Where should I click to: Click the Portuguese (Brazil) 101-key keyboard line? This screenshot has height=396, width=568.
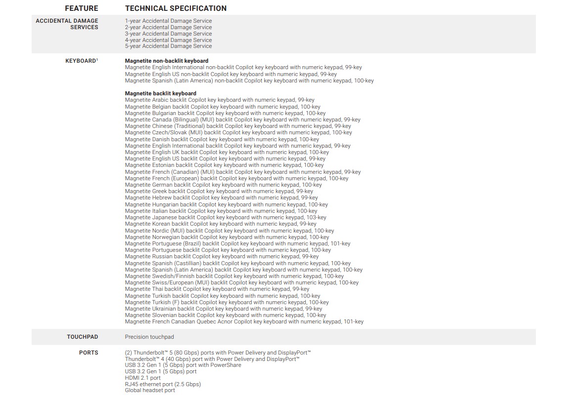tap(237, 243)
